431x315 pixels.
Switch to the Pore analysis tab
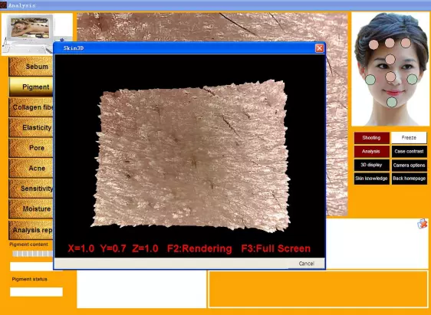pyautogui.click(x=31, y=148)
